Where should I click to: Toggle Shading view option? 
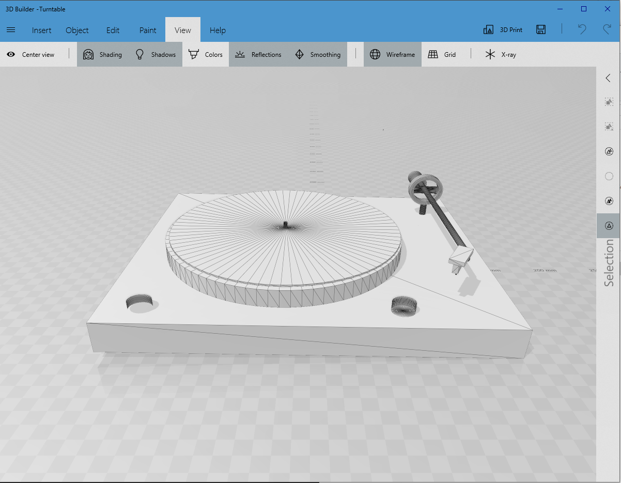pos(103,54)
